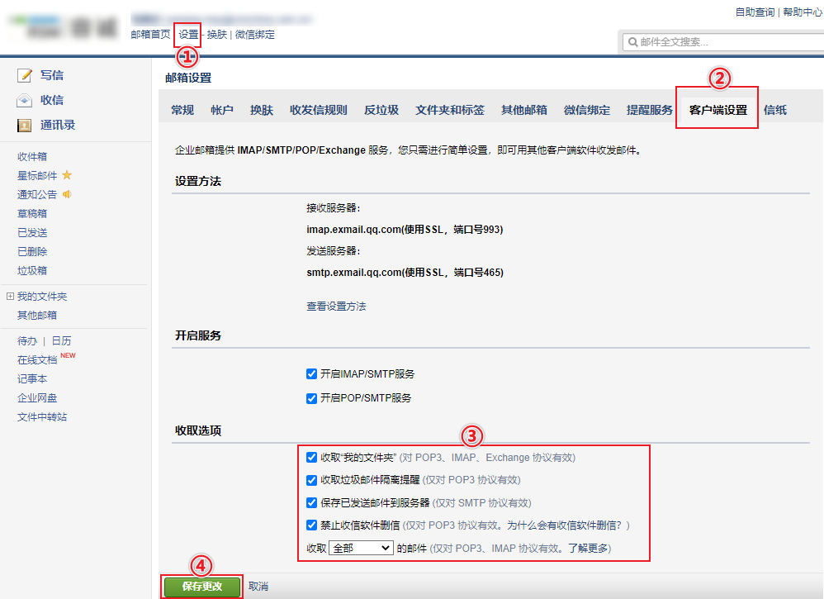This screenshot has height=599, width=824.
Task: Open the 收取 全部 mail range dropdown
Action: tap(361, 548)
